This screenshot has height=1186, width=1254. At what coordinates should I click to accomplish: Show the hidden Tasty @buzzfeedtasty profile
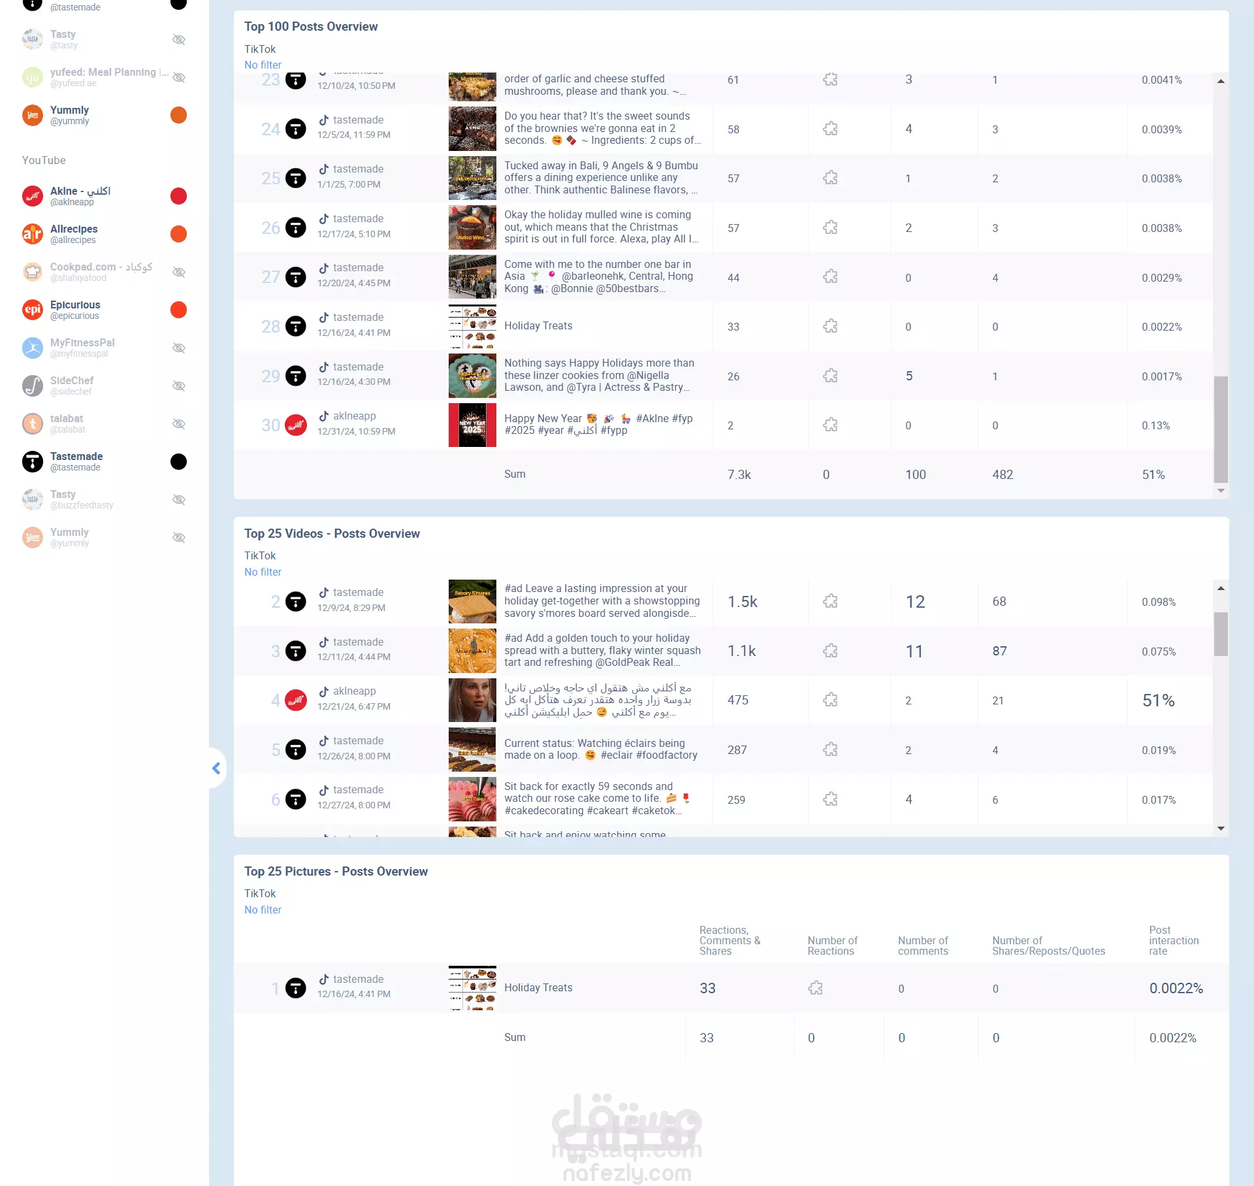[x=178, y=499]
